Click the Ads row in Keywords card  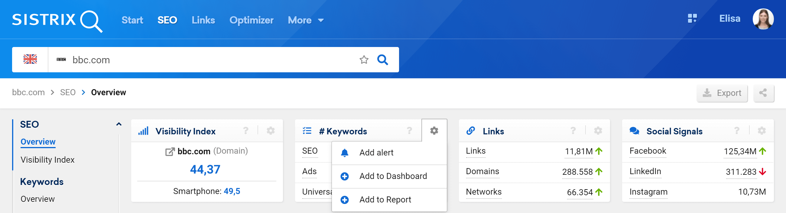pos(309,171)
